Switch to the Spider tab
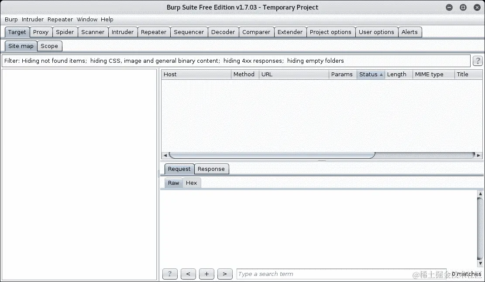Viewport: 485px width, 282px height. 65,32
